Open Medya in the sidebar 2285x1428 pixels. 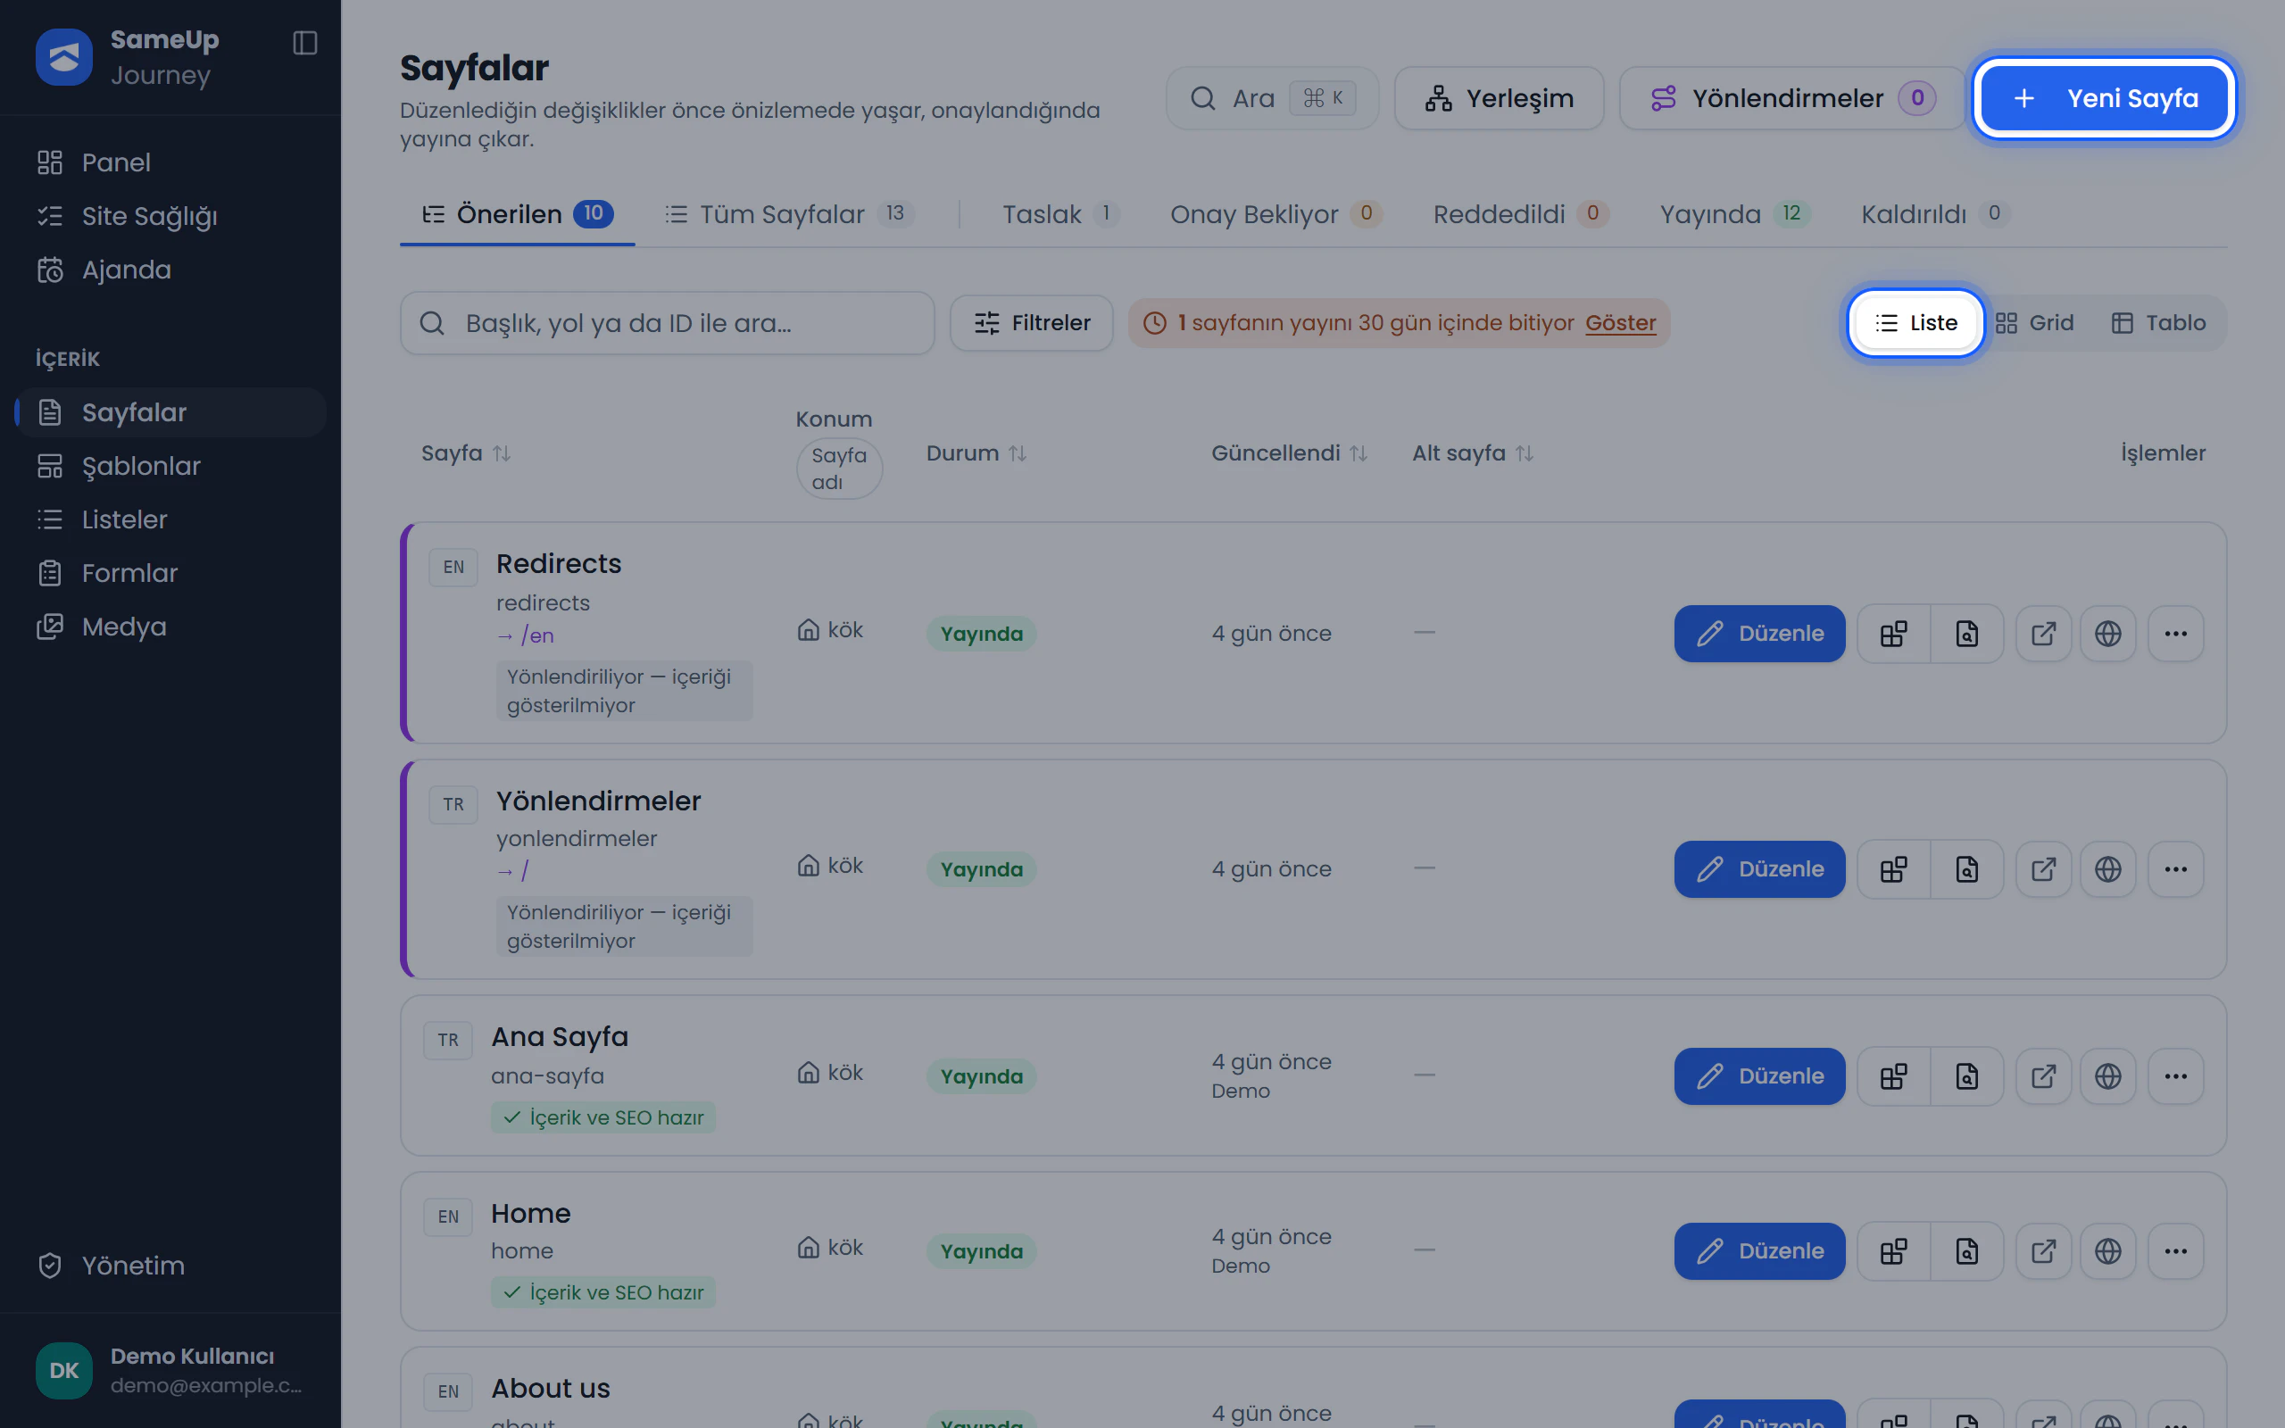point(170,627)
